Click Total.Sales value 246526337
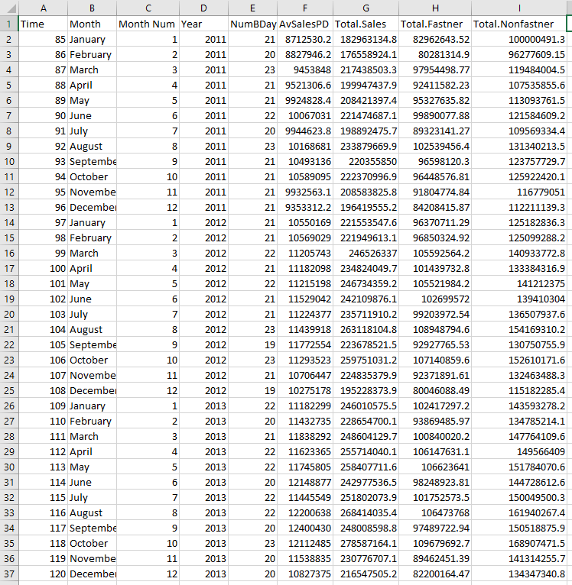572x585 pixels. click(x=366, y=253)
